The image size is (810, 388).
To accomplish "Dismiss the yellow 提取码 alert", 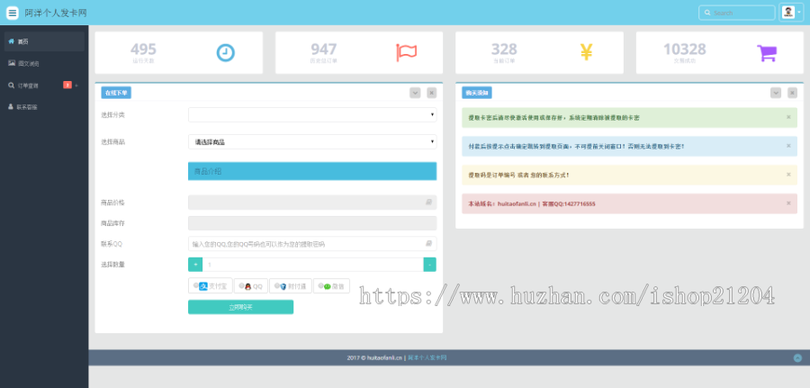I will click(788, 175).
